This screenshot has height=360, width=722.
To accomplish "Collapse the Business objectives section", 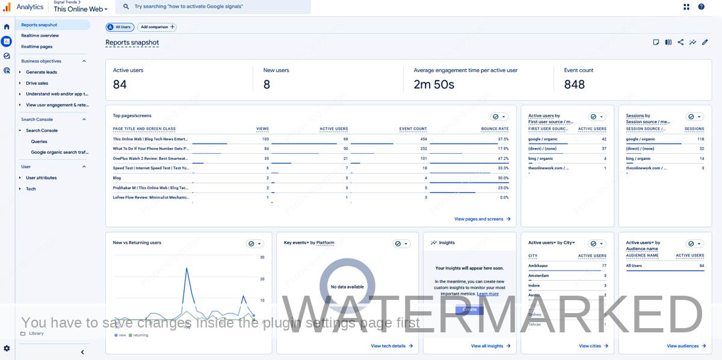I will pyautogui.click(x=84, y=61).
